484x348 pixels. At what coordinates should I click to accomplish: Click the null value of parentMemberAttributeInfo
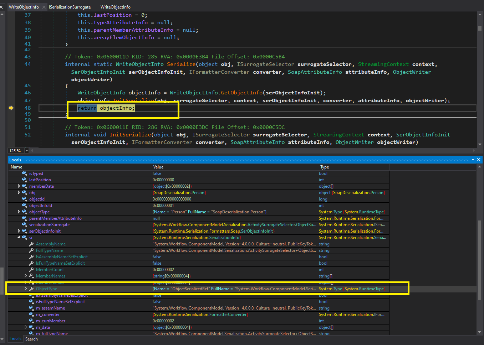(x=156, y=218)
